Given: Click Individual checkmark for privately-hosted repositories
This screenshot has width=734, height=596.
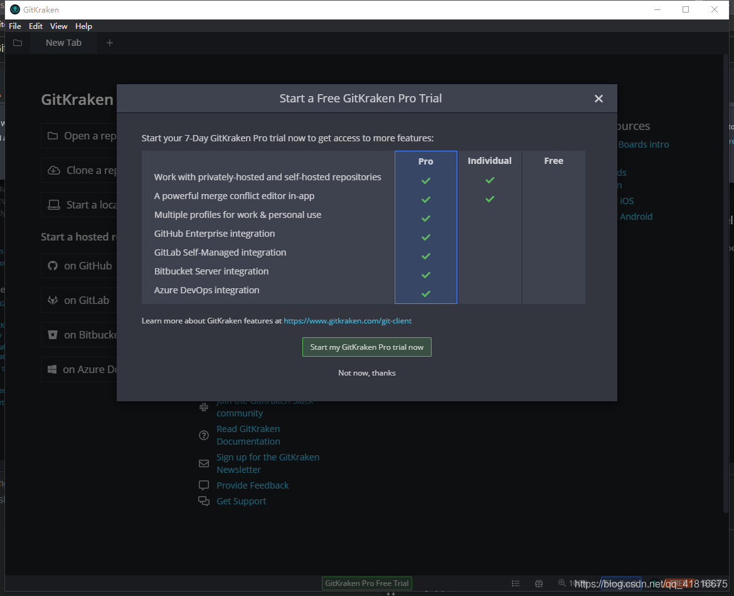Looking at the screenshot, I should [489, 180].
